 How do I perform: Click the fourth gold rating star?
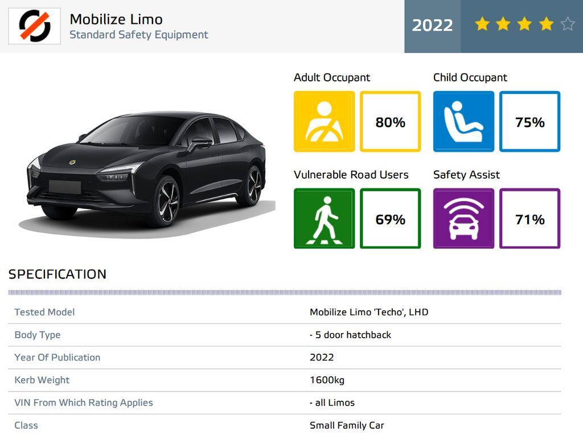[546, 24]
